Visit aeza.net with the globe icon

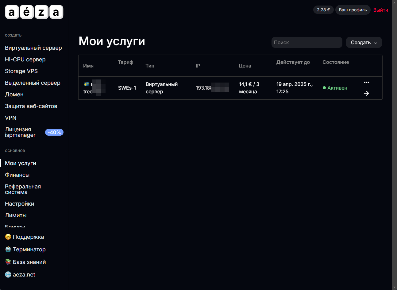(x=20, y=275)
